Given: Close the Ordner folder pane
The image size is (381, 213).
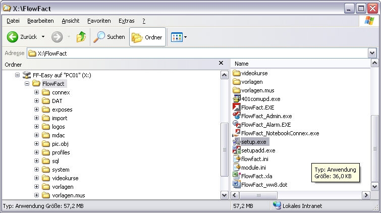Looking at the screenshot, I should tap(221, 63).
